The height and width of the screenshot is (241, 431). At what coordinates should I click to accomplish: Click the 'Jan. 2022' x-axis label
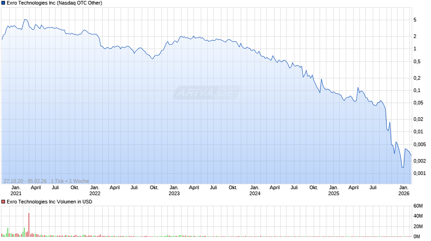(95, 191)
